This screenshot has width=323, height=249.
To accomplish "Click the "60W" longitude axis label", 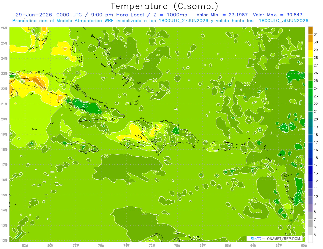I will (304, 245).
